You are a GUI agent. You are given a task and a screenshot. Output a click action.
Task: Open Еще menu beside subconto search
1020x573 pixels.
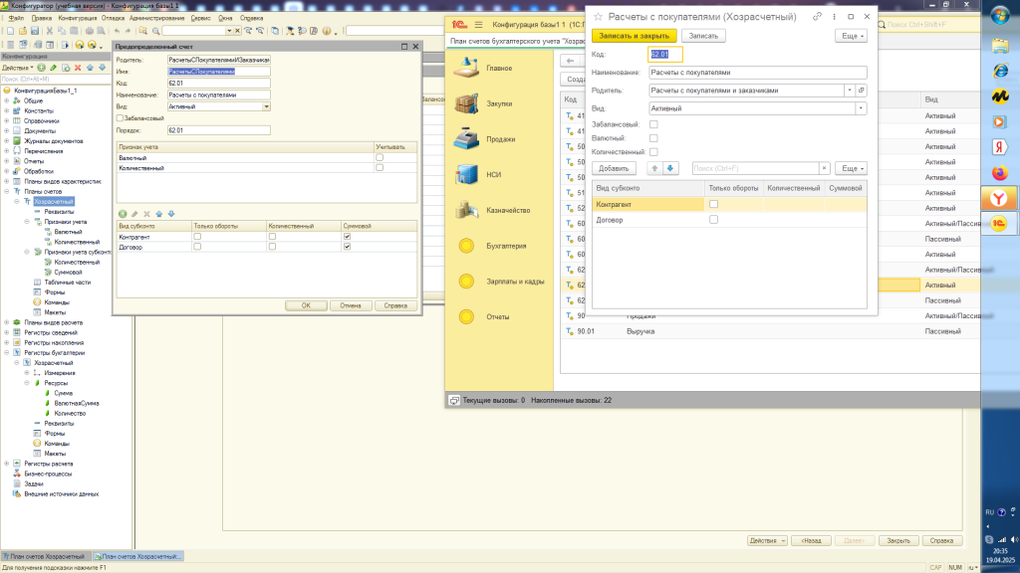(851, 168)
